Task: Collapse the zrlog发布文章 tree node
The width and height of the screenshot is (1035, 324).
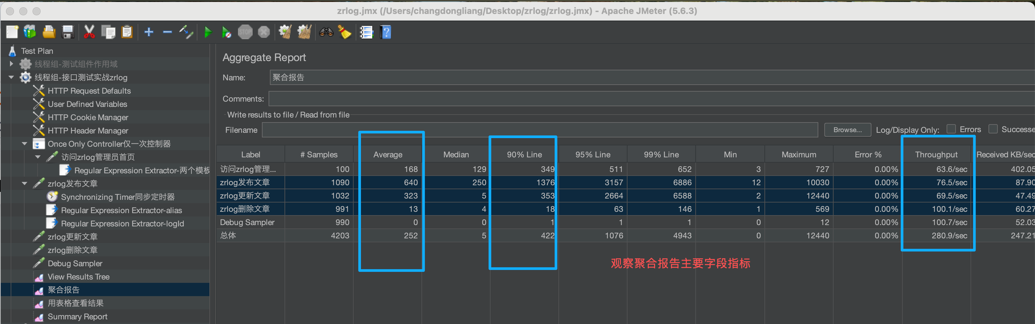Action: point(25,183)
